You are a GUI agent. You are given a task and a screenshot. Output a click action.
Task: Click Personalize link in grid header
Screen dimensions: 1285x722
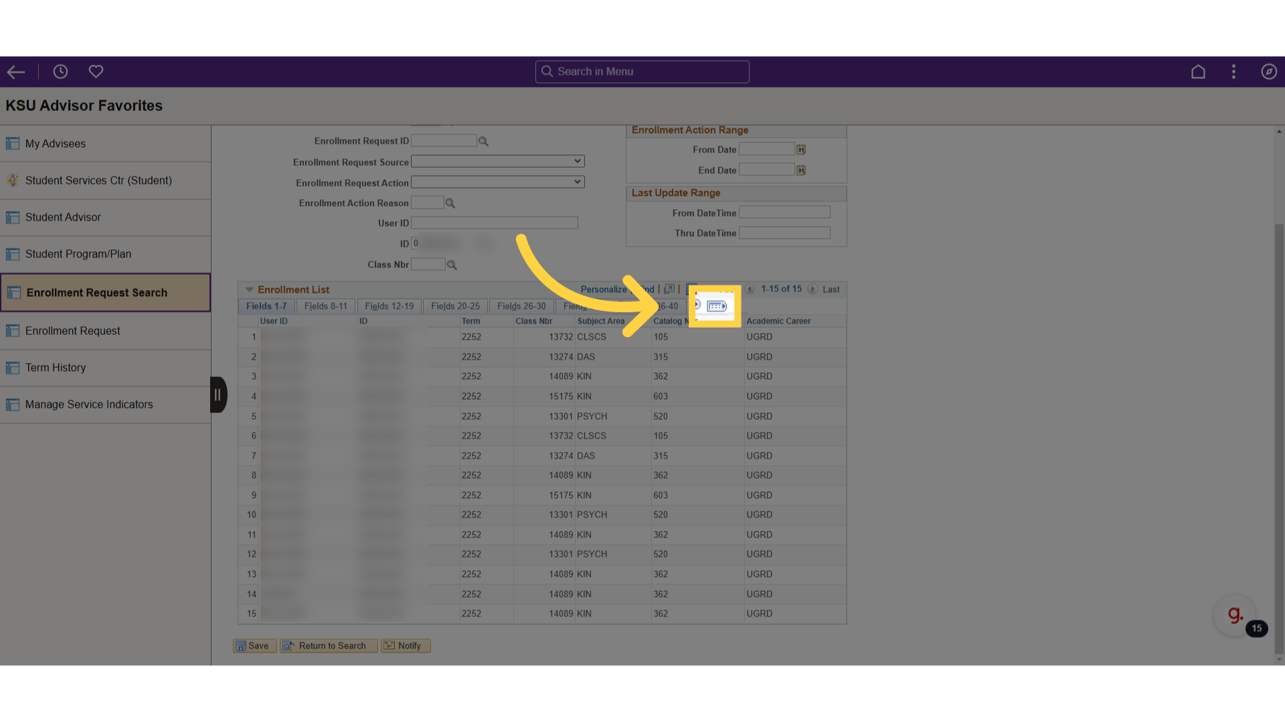tap(604, 289)
